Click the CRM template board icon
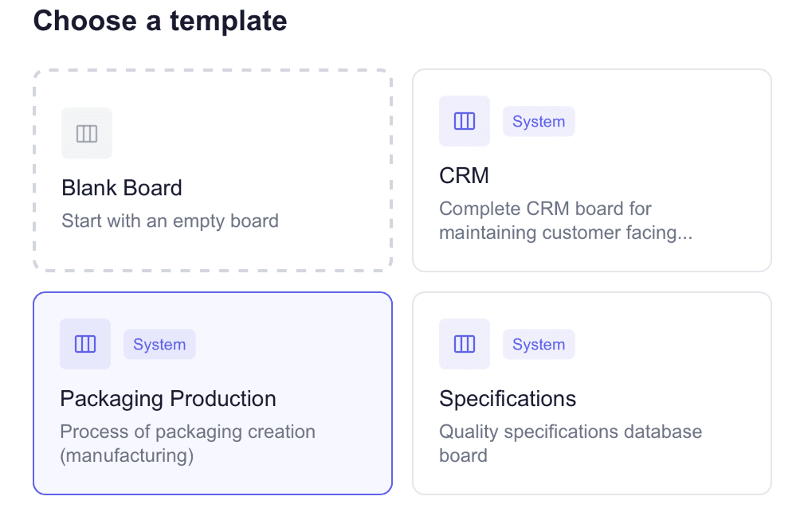The image size is (800, 508). pos(465,121)
